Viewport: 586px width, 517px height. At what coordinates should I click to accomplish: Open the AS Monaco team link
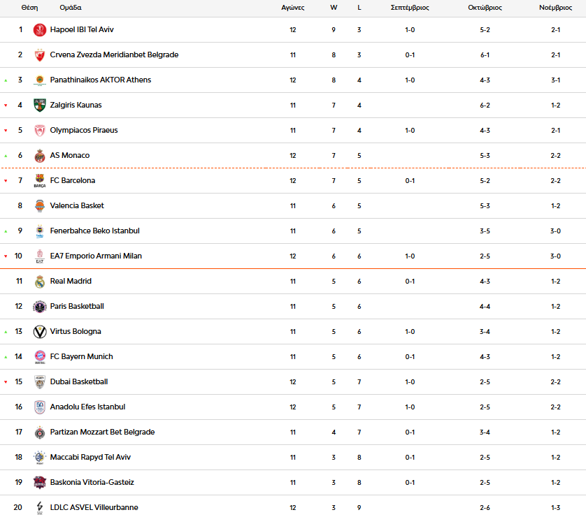coord(70,156)
